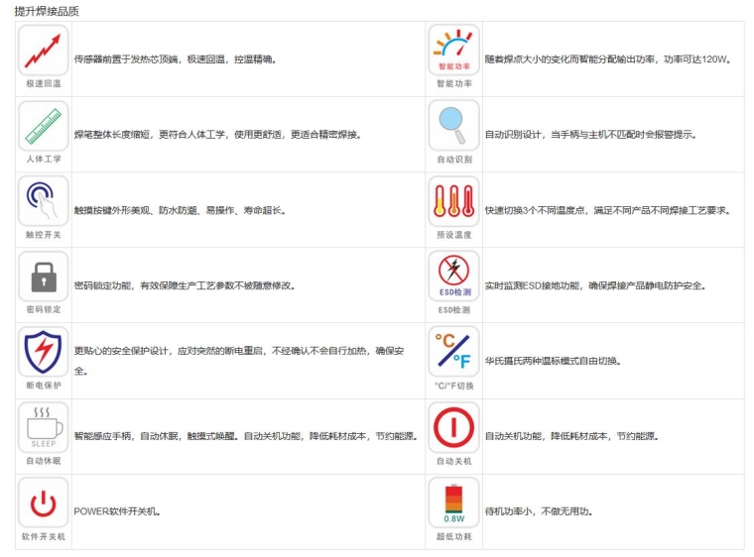
Task: Click the 自动关机 row description beginning 自动关机功能
Action: coord(571,436)
